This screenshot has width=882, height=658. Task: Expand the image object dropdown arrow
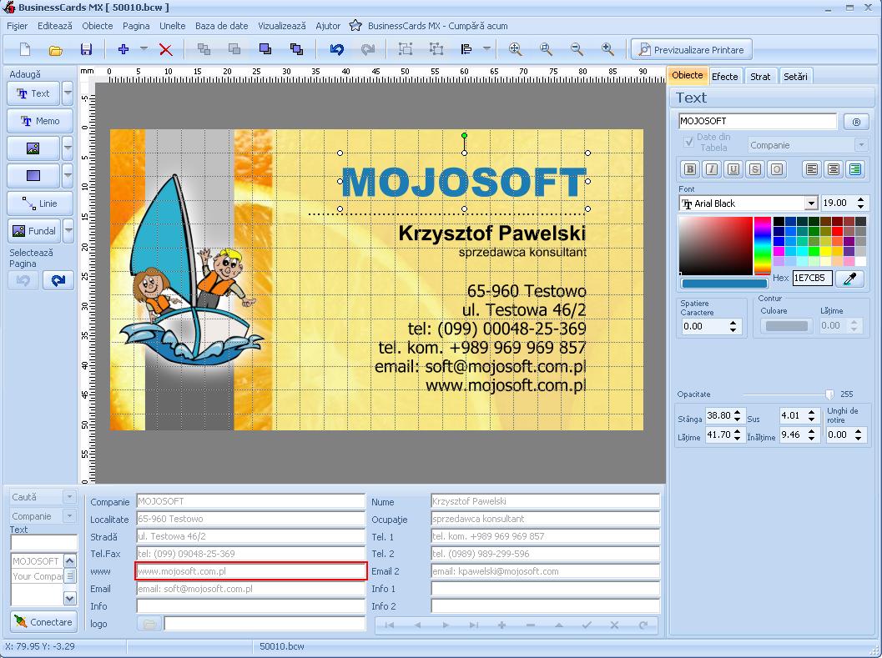coord(68,148)
